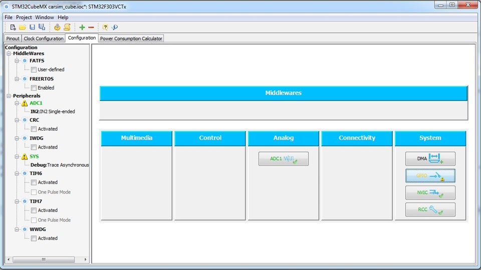Click the tree panel scroll-left arrow

[9, 259]
